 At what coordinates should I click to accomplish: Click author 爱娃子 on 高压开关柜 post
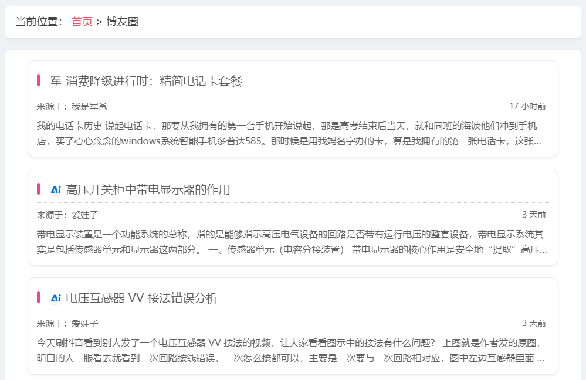85,215
